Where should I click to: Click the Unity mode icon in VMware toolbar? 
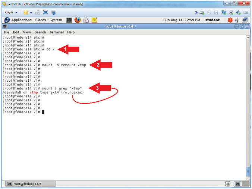[53, 13]
